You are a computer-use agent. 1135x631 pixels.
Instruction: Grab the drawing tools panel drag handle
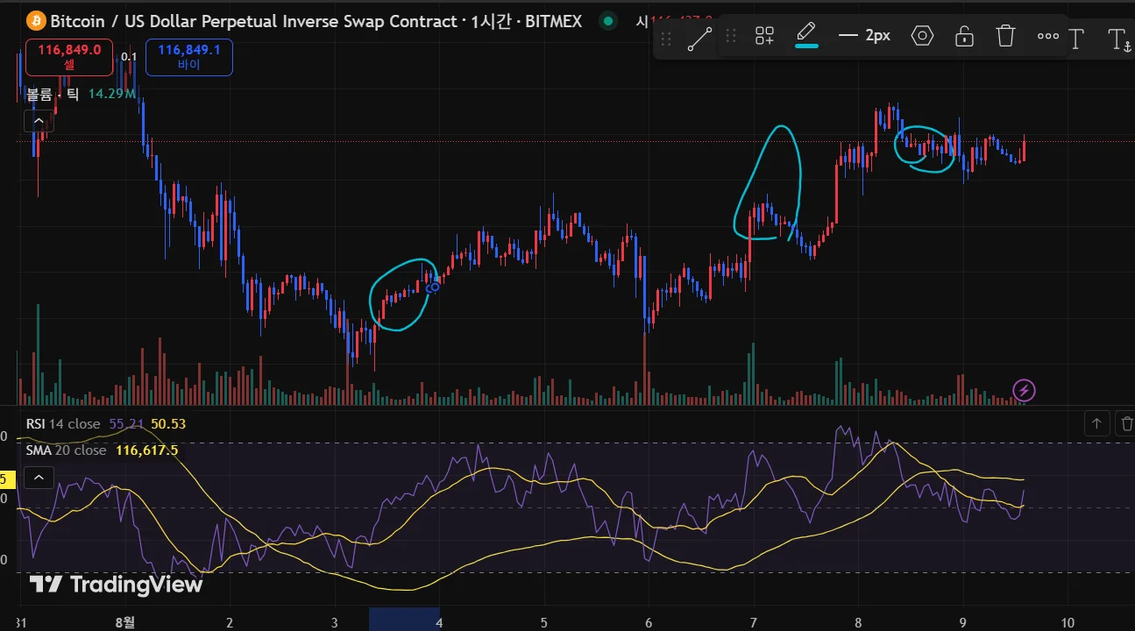(x=666, y=38)
